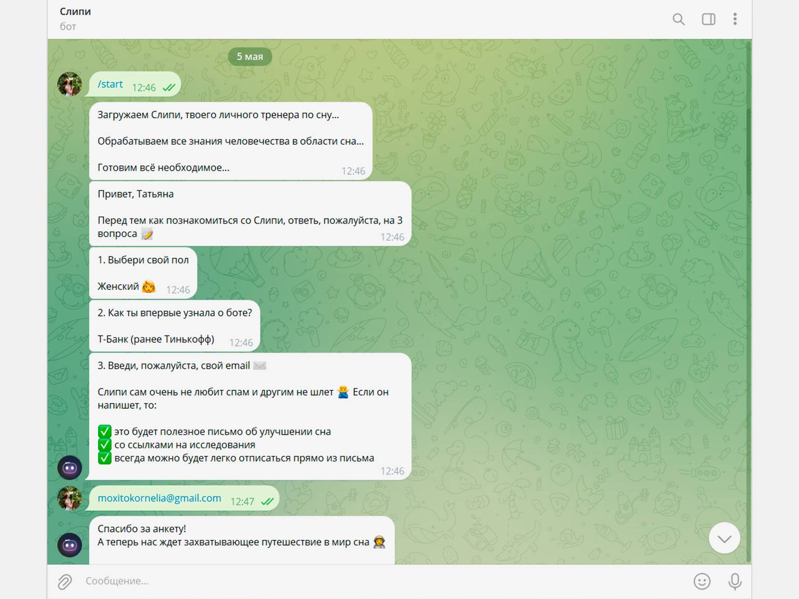The height and width of the screenshot is (599, 799).
Task: Select the Т-Банк answer message bubble
Action: click(x=174, y=326)
